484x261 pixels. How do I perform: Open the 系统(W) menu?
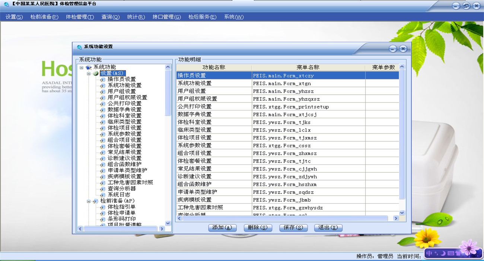(x=234, y=17)
